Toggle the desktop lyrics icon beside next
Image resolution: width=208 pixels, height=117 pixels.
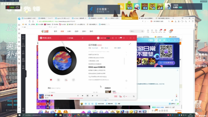(97, 96)
